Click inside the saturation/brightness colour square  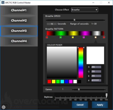coord(62,62)
